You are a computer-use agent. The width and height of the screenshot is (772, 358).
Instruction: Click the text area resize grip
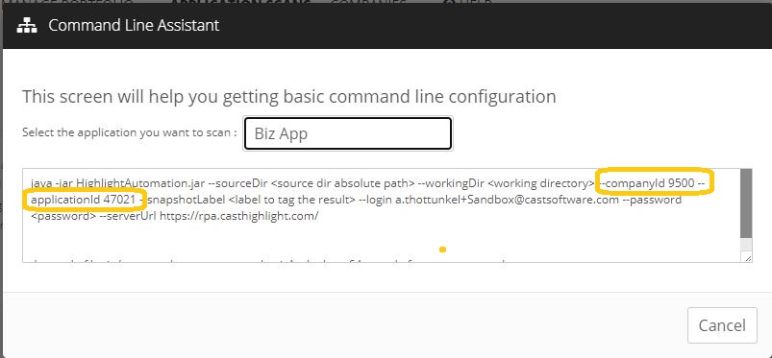[x=747, y=257]
